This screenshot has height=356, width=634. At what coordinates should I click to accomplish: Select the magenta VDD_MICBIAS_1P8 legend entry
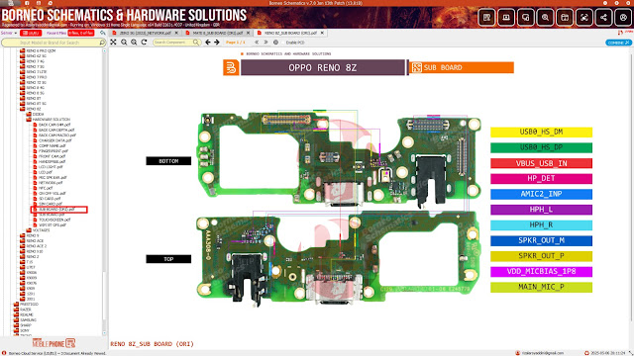[541, 272]
